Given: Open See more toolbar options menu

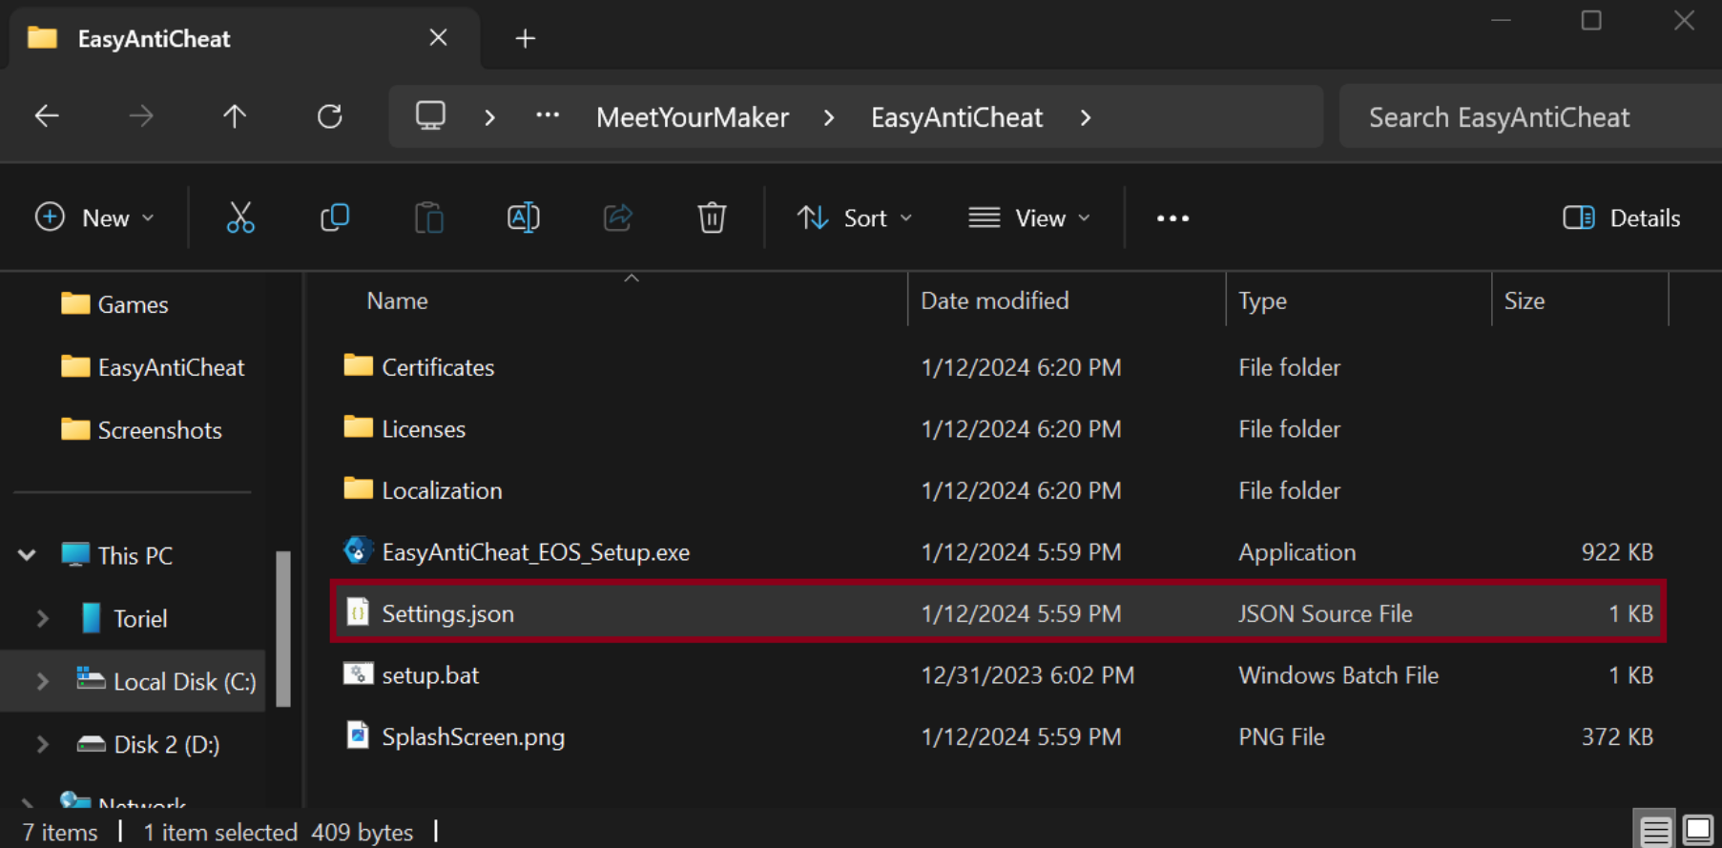Looking at the screenshot, I should tap(1172, 218).
